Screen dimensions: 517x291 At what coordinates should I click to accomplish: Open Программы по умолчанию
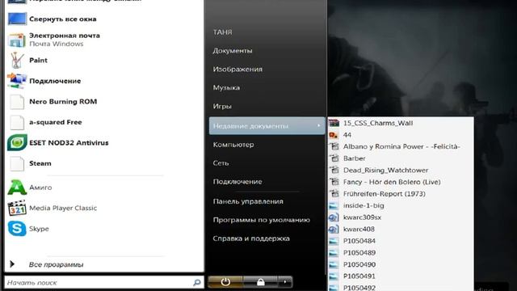262,220
